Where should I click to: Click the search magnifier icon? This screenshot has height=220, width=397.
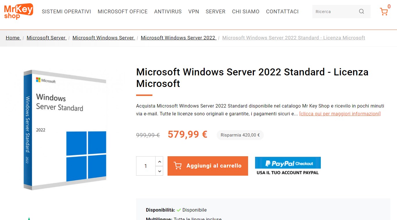pyautogui.click(x=361, y=11)
